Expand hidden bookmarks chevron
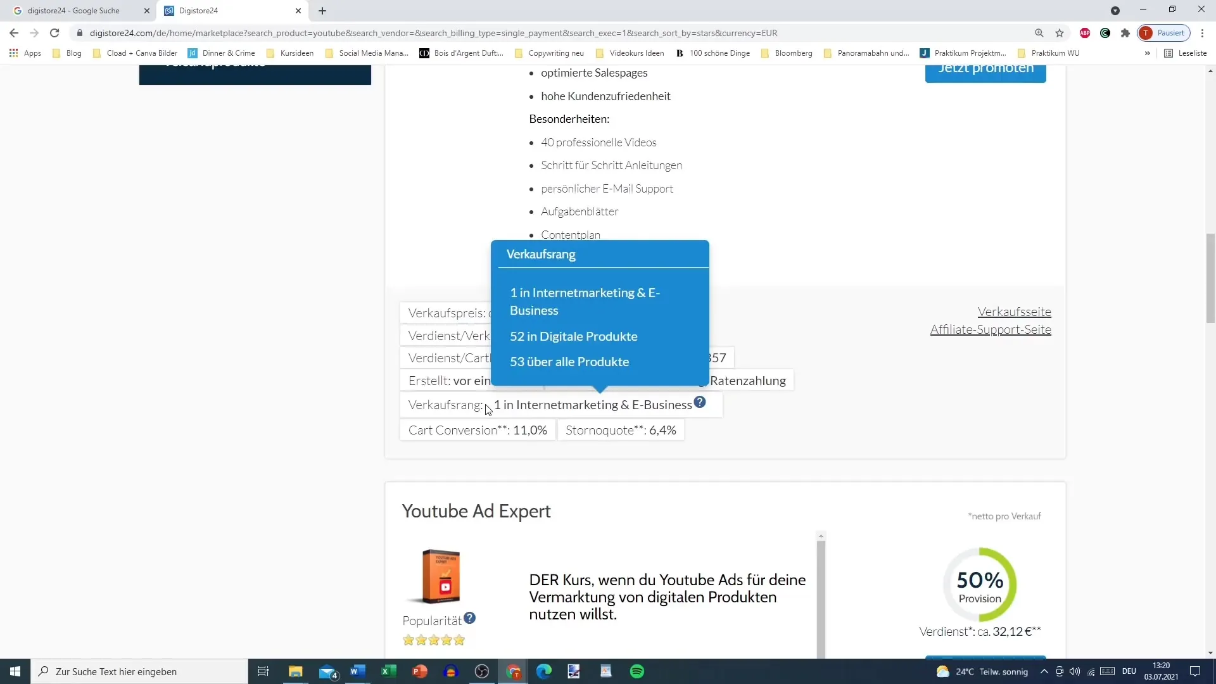 click(x=1147, y=53)
